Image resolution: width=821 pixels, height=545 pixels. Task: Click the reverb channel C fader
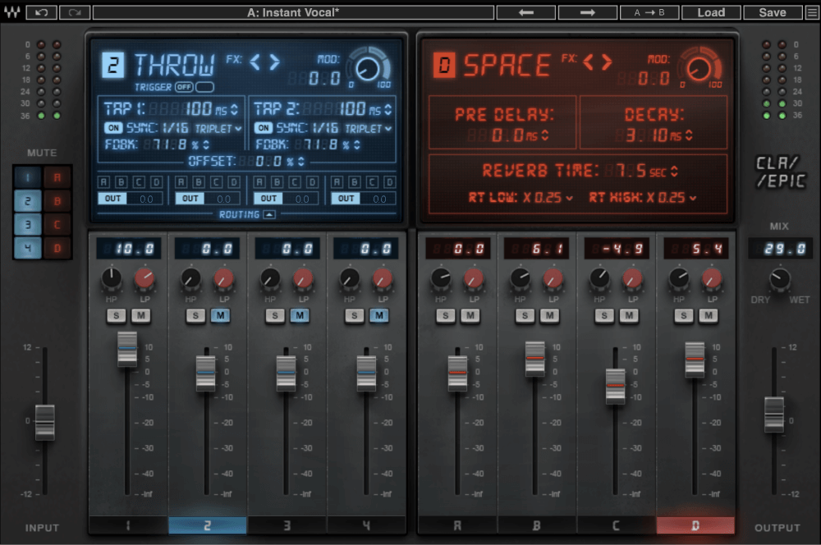(x=615, y=386)
